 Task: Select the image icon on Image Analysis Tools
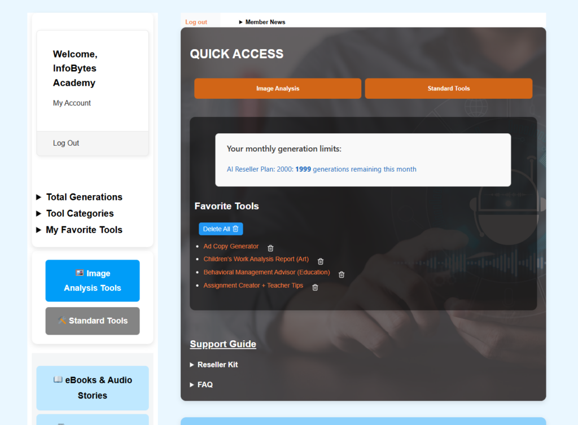point(80,273)
